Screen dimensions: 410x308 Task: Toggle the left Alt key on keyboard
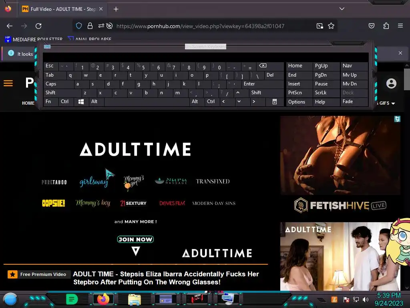[96, 101]
